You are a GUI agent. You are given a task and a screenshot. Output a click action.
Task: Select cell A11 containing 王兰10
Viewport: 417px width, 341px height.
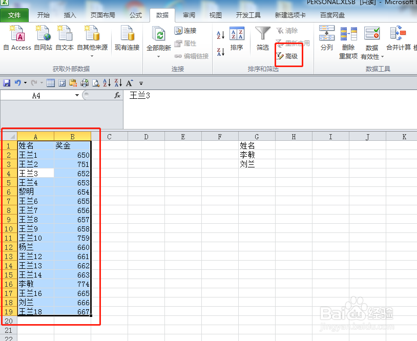36,238
